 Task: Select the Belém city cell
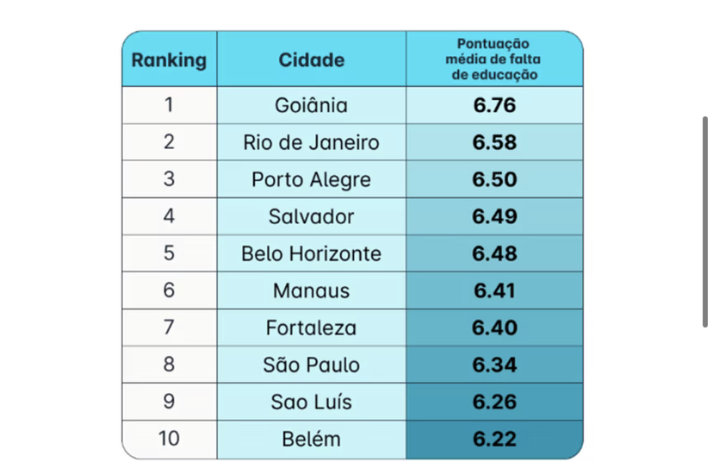[x=311, y=439]
